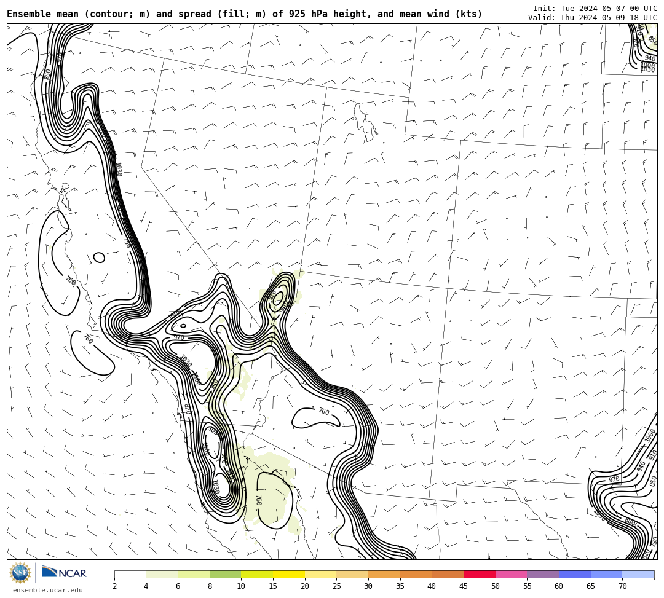Pick the bright yellow 15–20 colorbar segment
The height and width of the screenshot is (598, 664).
pos(289,574)
